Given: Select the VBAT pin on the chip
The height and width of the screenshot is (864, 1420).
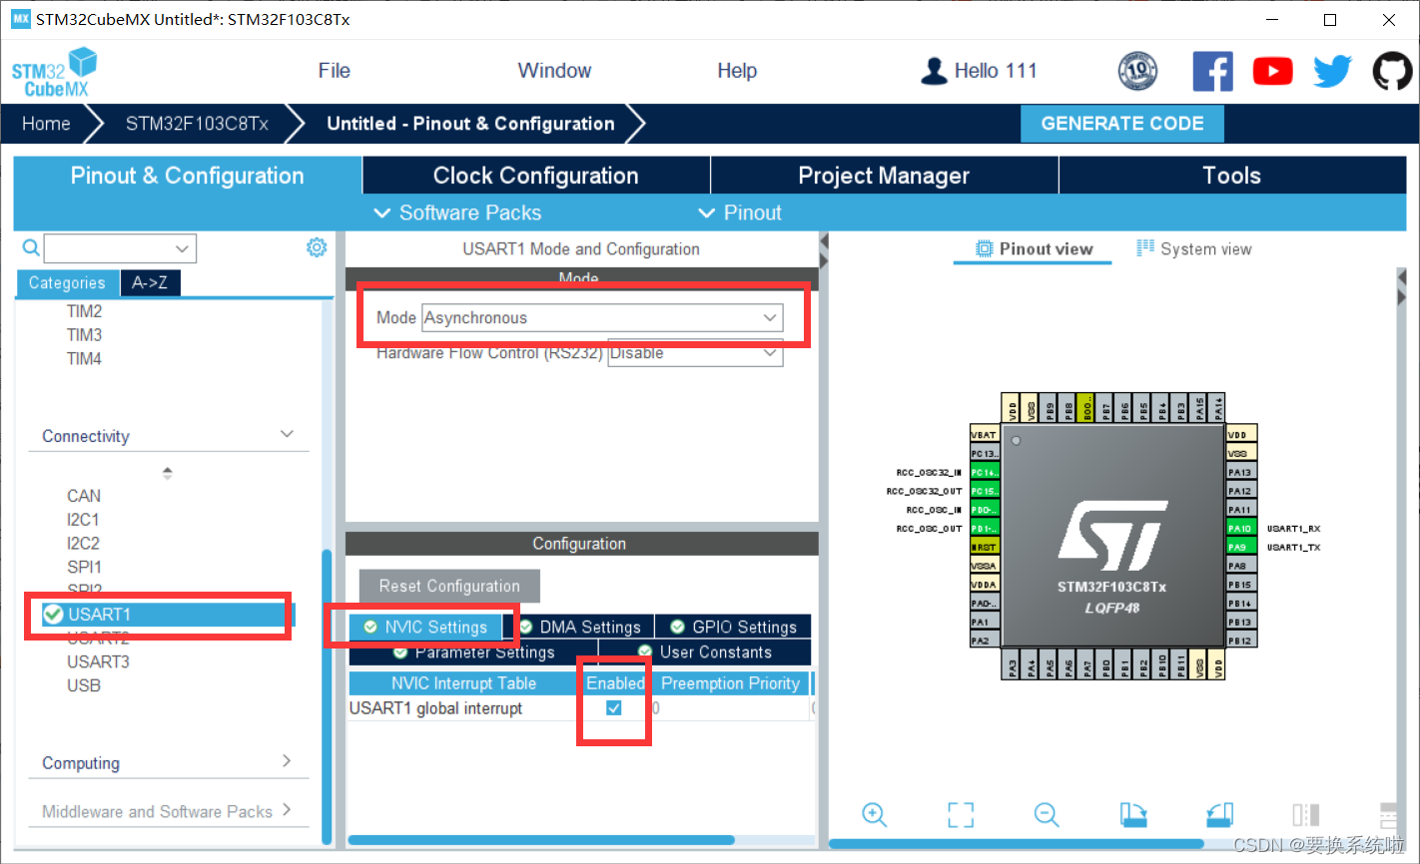Looking at the screenshot, I should coord(984,435).
